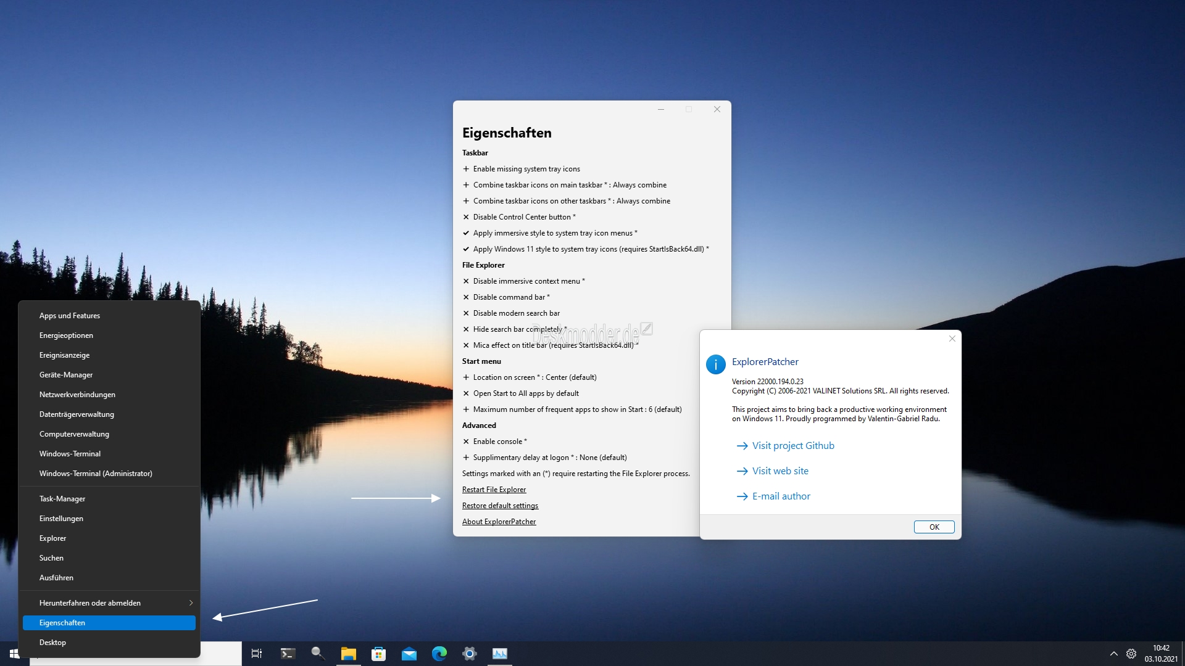Close the ExplorerPatcher about dialog
The height and width of the screenshot is (666, 1185).
pyautogui.click(x=952, y=339)
